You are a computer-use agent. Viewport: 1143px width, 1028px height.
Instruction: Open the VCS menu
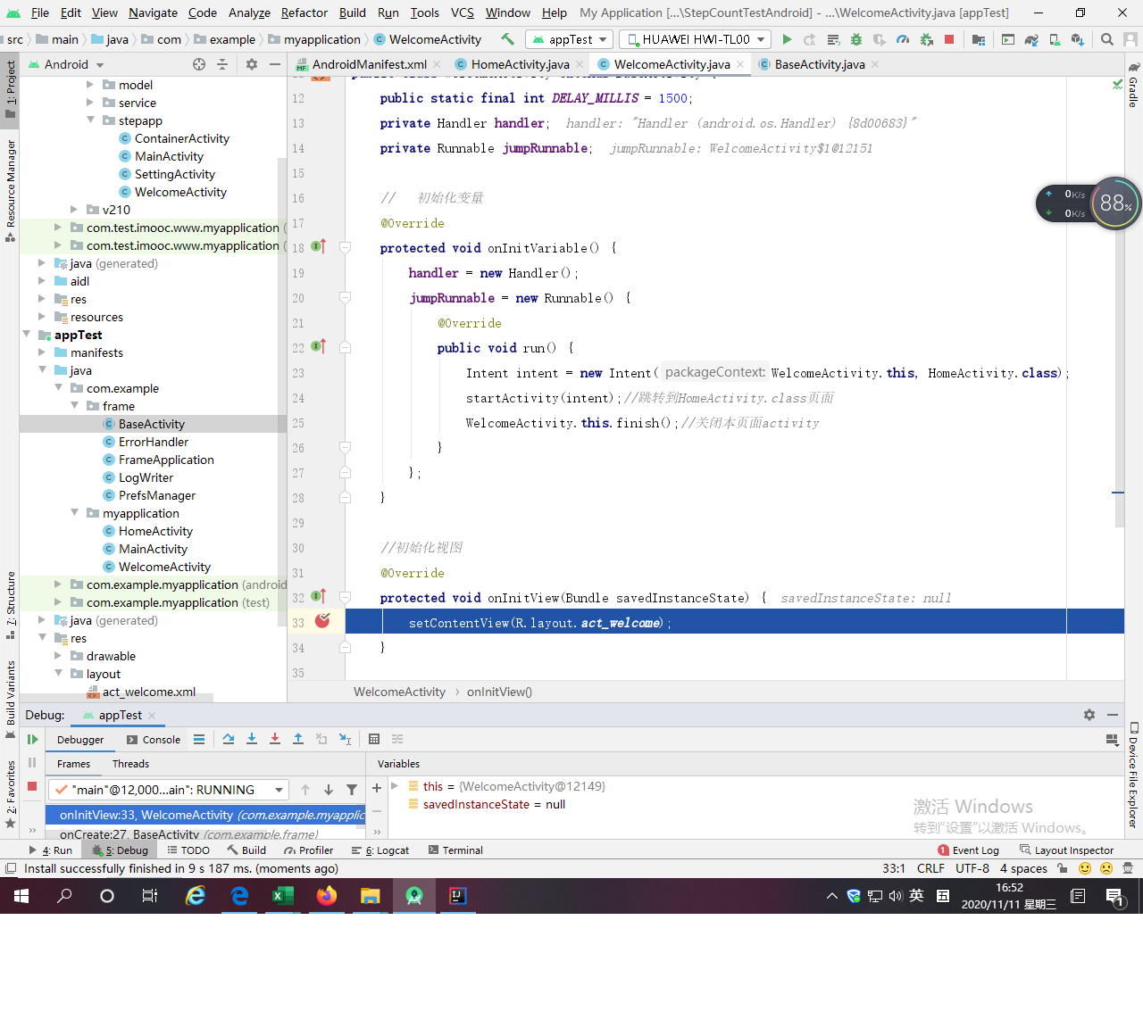(463, 12)
